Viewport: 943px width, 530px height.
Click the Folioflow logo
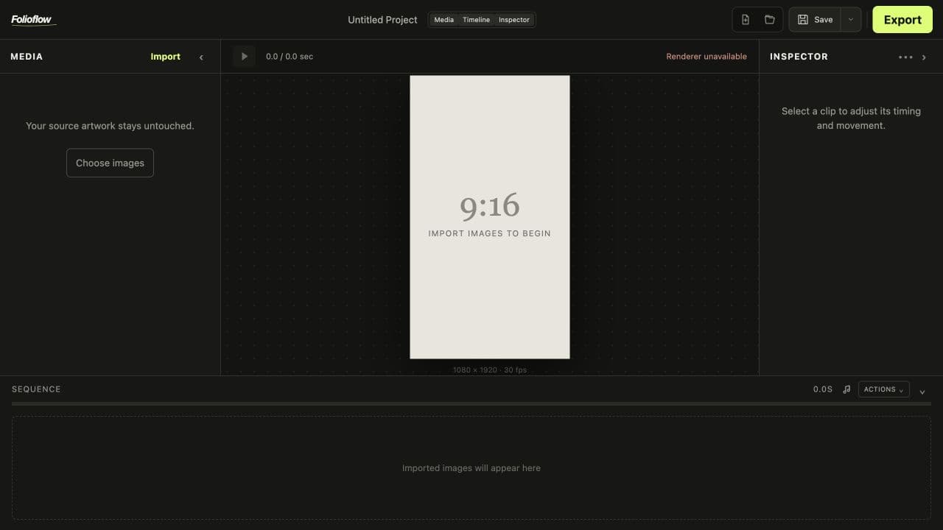tap(33, 20)
